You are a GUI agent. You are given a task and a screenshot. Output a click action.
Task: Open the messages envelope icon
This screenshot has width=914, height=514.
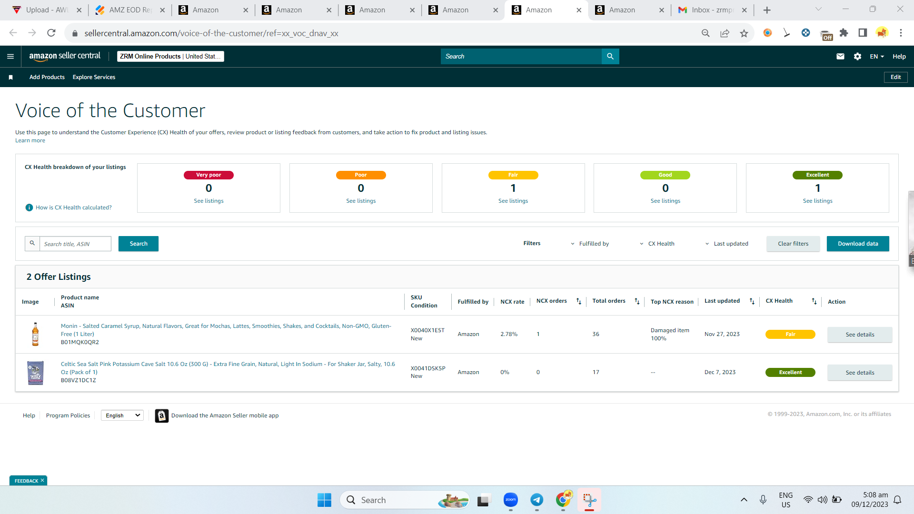[840, 57]
